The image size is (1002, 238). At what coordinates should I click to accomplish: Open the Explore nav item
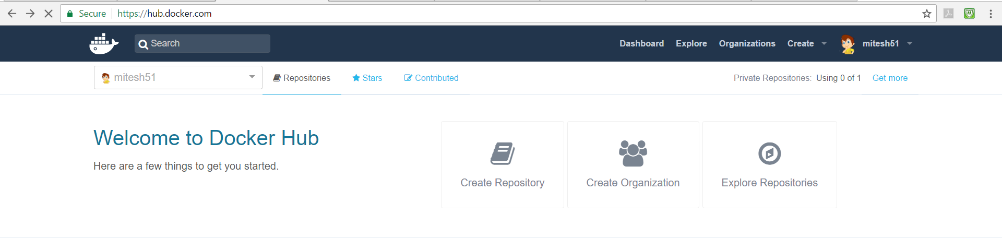click(691, 43)
